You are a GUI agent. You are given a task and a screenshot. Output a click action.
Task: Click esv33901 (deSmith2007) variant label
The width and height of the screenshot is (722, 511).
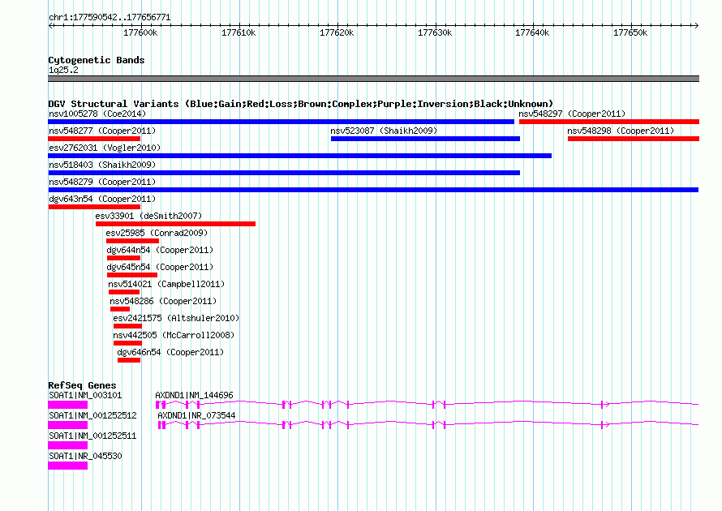click(148, 216)
